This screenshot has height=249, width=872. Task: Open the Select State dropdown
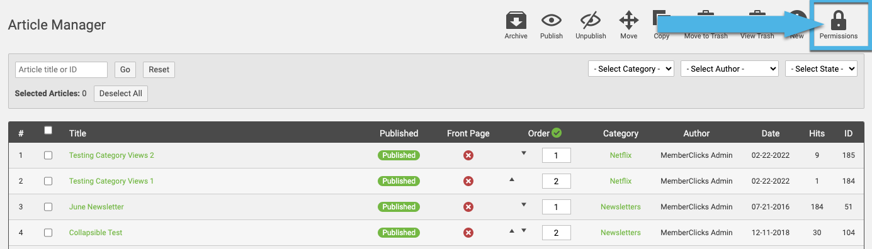click(821, 69)
